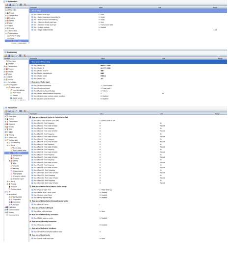Click Run 1 Meter tag value field
The image size is (233, 256).
coord(105,65)
